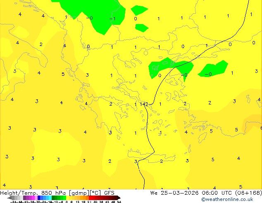The height and width of the screenshot is (203, 262).
Task: Select the lightest gray swatch in the color bar
Action: 21,198
